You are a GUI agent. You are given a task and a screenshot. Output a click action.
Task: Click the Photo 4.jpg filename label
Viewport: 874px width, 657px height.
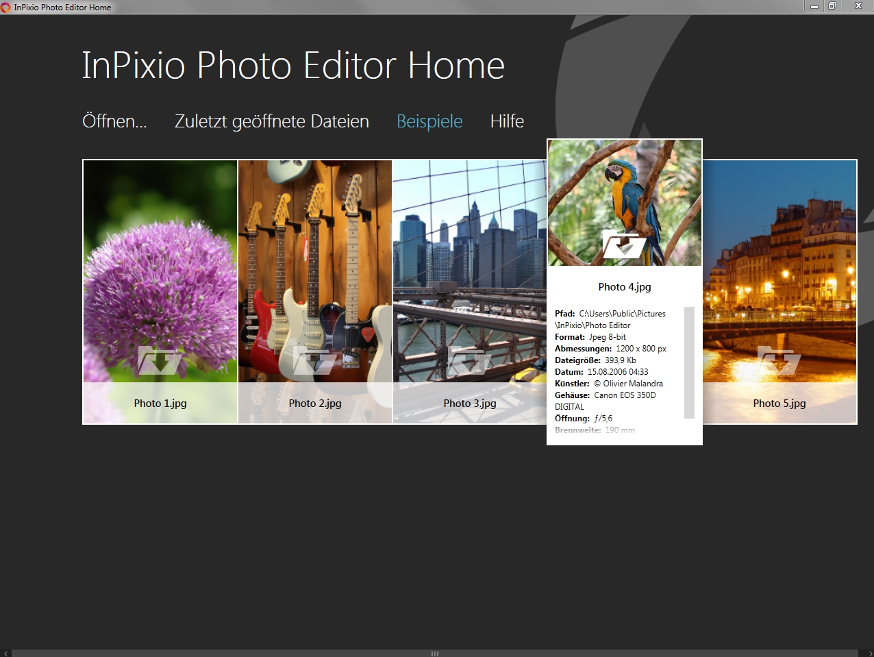click(624, 287)
